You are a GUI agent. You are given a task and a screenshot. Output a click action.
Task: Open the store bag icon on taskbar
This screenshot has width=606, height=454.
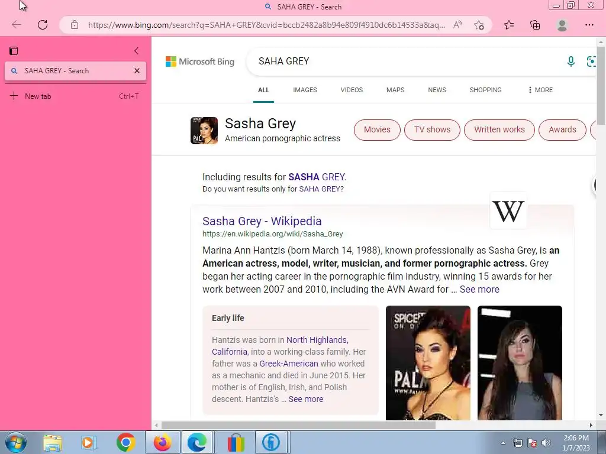[236, 443]
